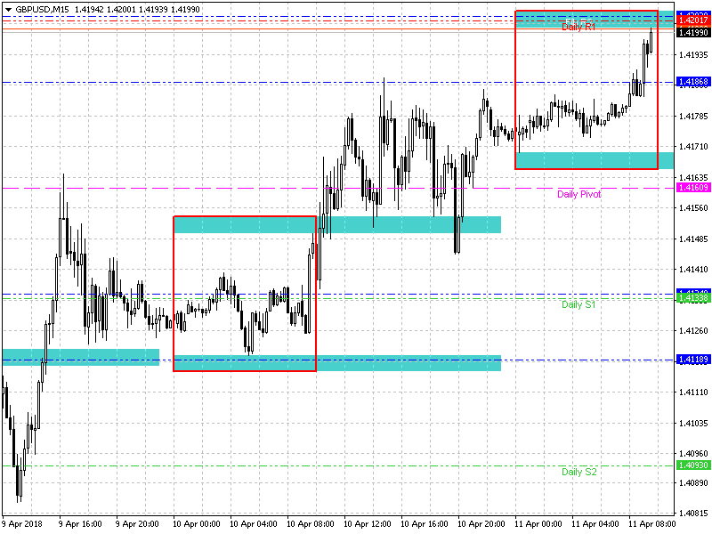Click the 1.41935 price scale label
This screenshot has width=712, height=534.
click(692, 55)
